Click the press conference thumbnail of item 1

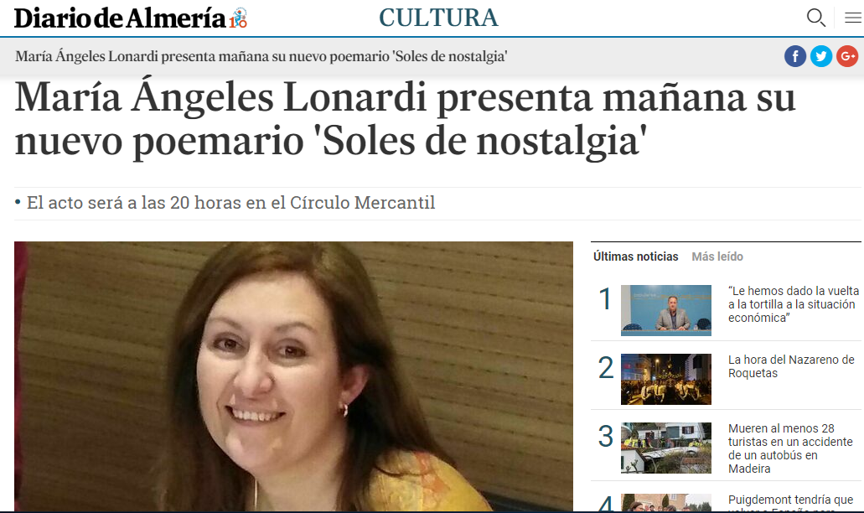665,310
